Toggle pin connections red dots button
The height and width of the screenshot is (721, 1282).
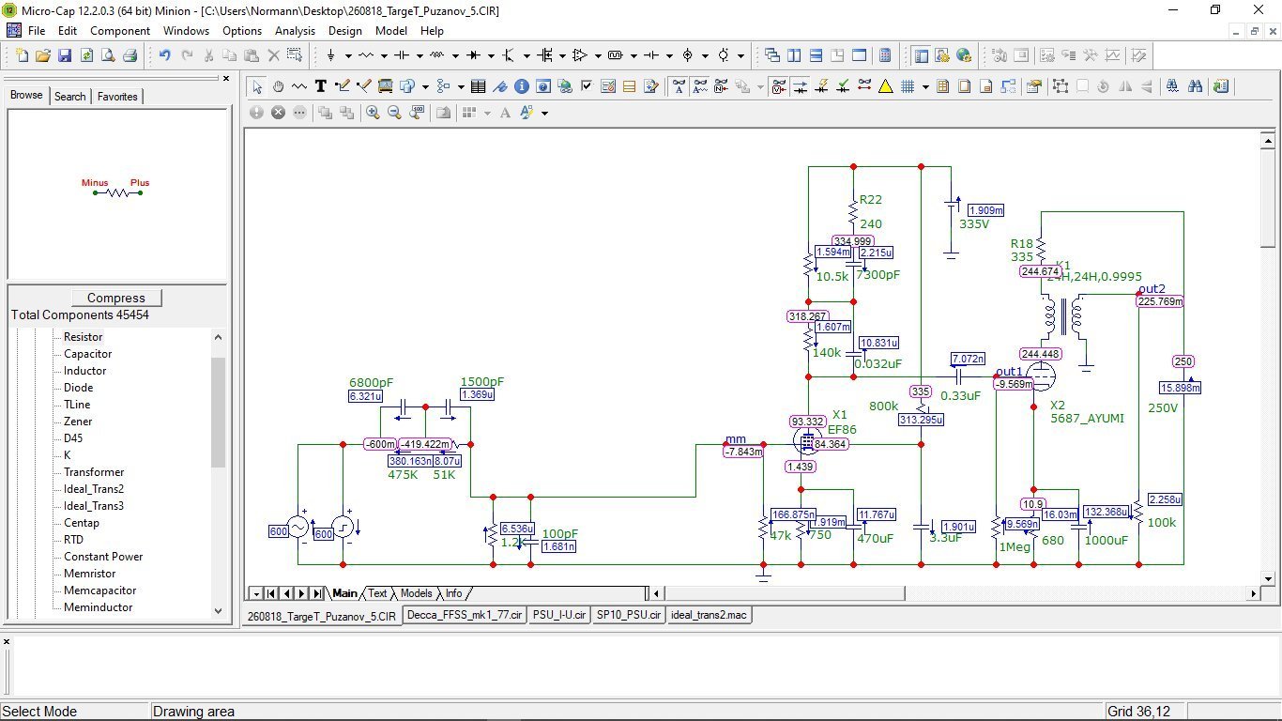(x=864, y=86)
